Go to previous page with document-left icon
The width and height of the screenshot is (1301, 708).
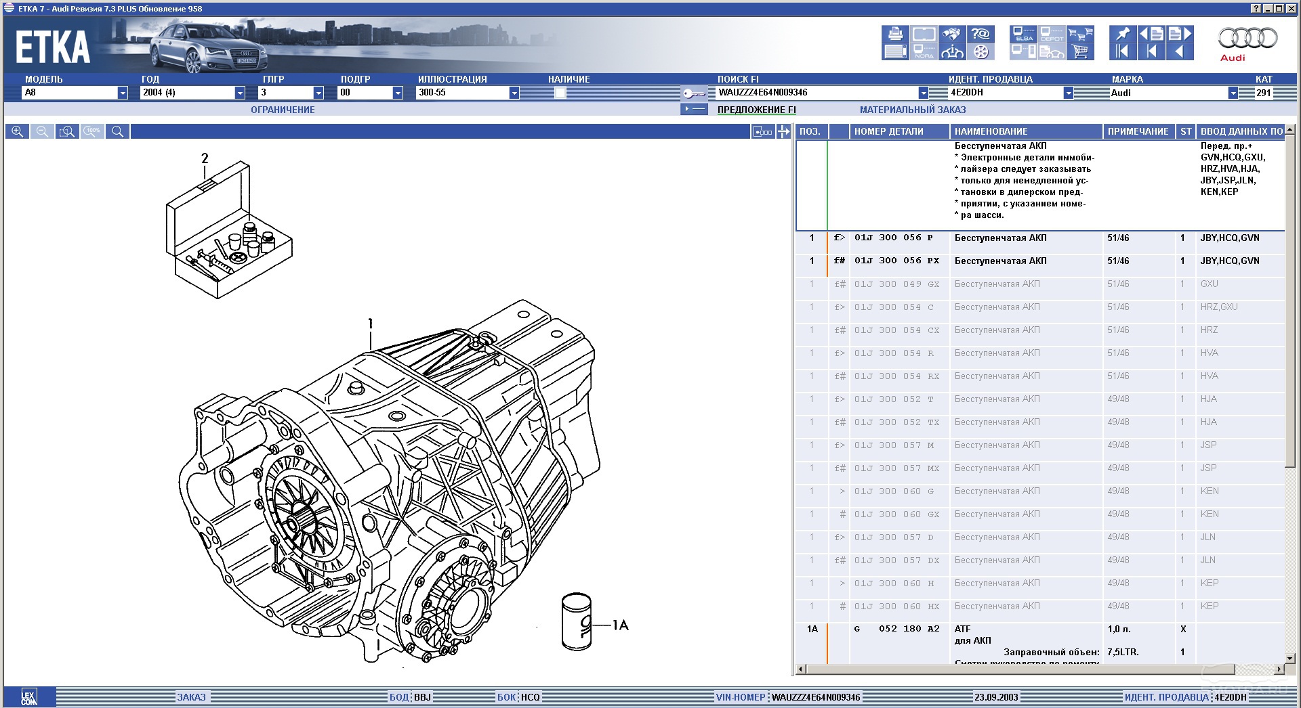pyautogui.click(x=1151, y=34)
